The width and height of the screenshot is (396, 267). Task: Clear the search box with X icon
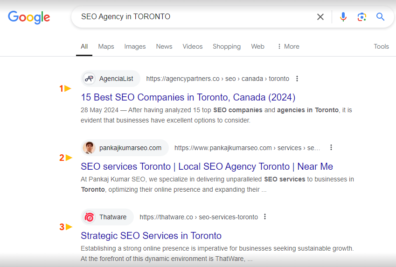pos(320,17)
